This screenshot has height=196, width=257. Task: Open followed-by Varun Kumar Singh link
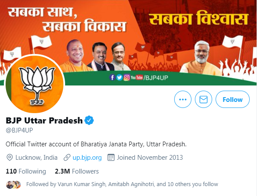pos(81,184)
